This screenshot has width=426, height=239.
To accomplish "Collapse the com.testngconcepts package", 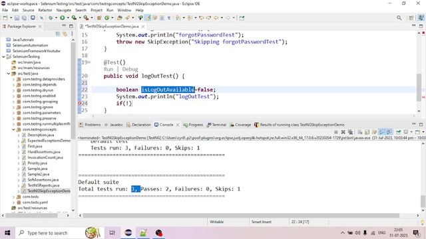I will point(13,129).
